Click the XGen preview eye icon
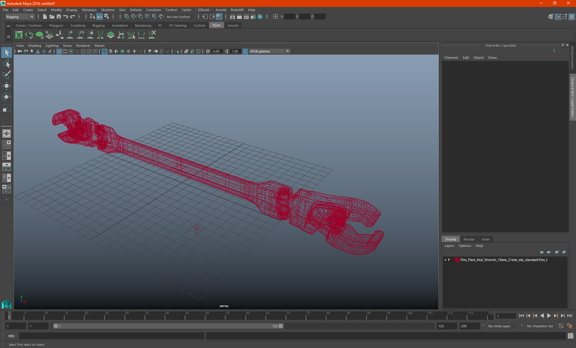The width and height of the screenshot is (576, 348). (x=29, y=35)
